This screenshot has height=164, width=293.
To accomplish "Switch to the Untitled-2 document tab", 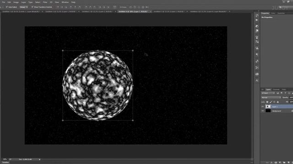I will coord(61,11).
